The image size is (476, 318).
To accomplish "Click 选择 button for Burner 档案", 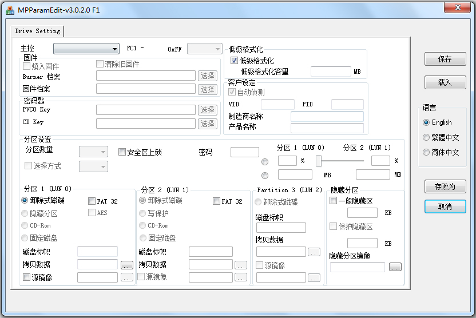I will click(x=208, y=75).
